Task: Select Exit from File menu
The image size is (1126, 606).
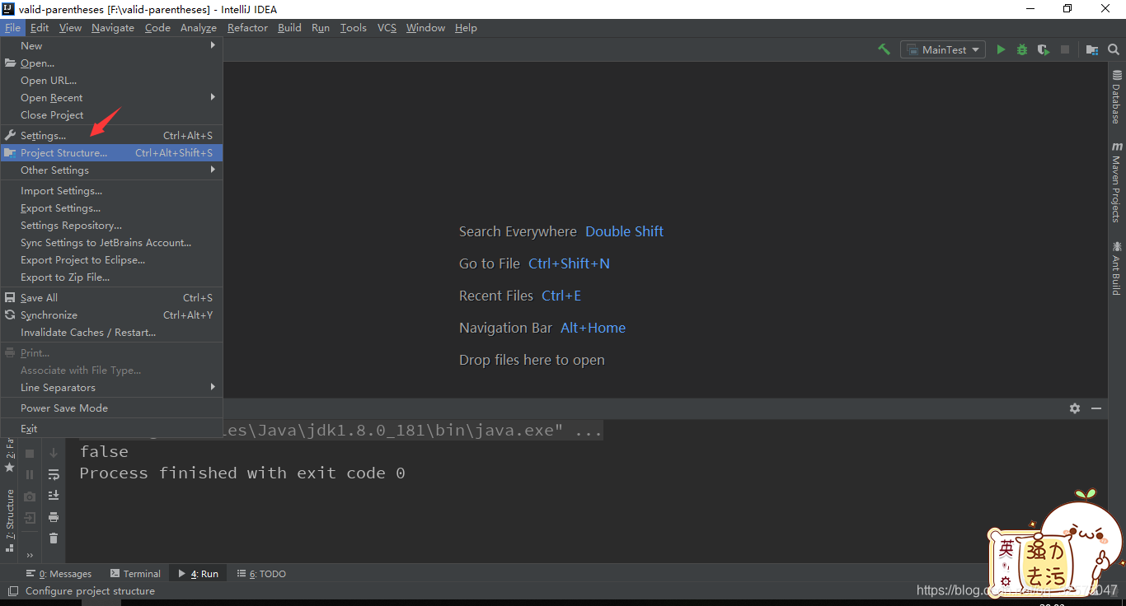Action: click(111, 429)
